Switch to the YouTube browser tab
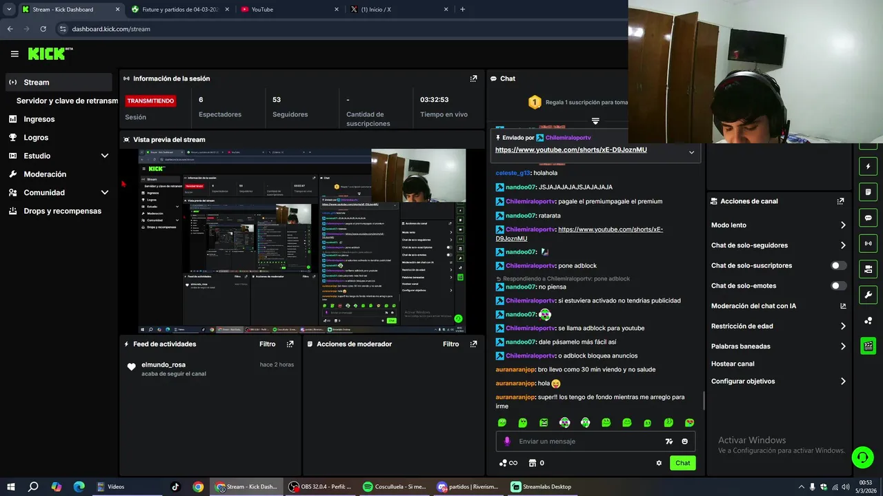The width and height of the screenshot is (883, 496). [x=288, y=9]
